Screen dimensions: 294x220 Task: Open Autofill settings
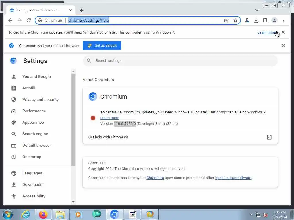tap(29, 88)
